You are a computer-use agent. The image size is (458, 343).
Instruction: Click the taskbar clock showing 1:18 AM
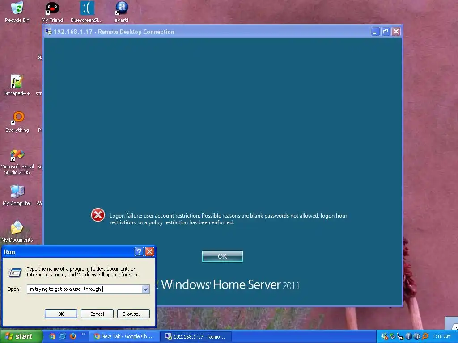coord(441,337)
